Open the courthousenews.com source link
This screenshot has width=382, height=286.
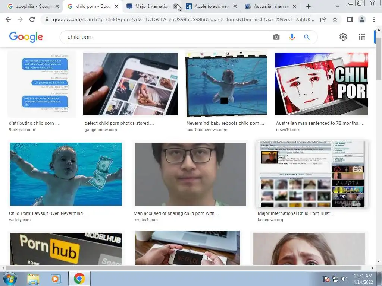pyautogui.click(x=207, y=130)
